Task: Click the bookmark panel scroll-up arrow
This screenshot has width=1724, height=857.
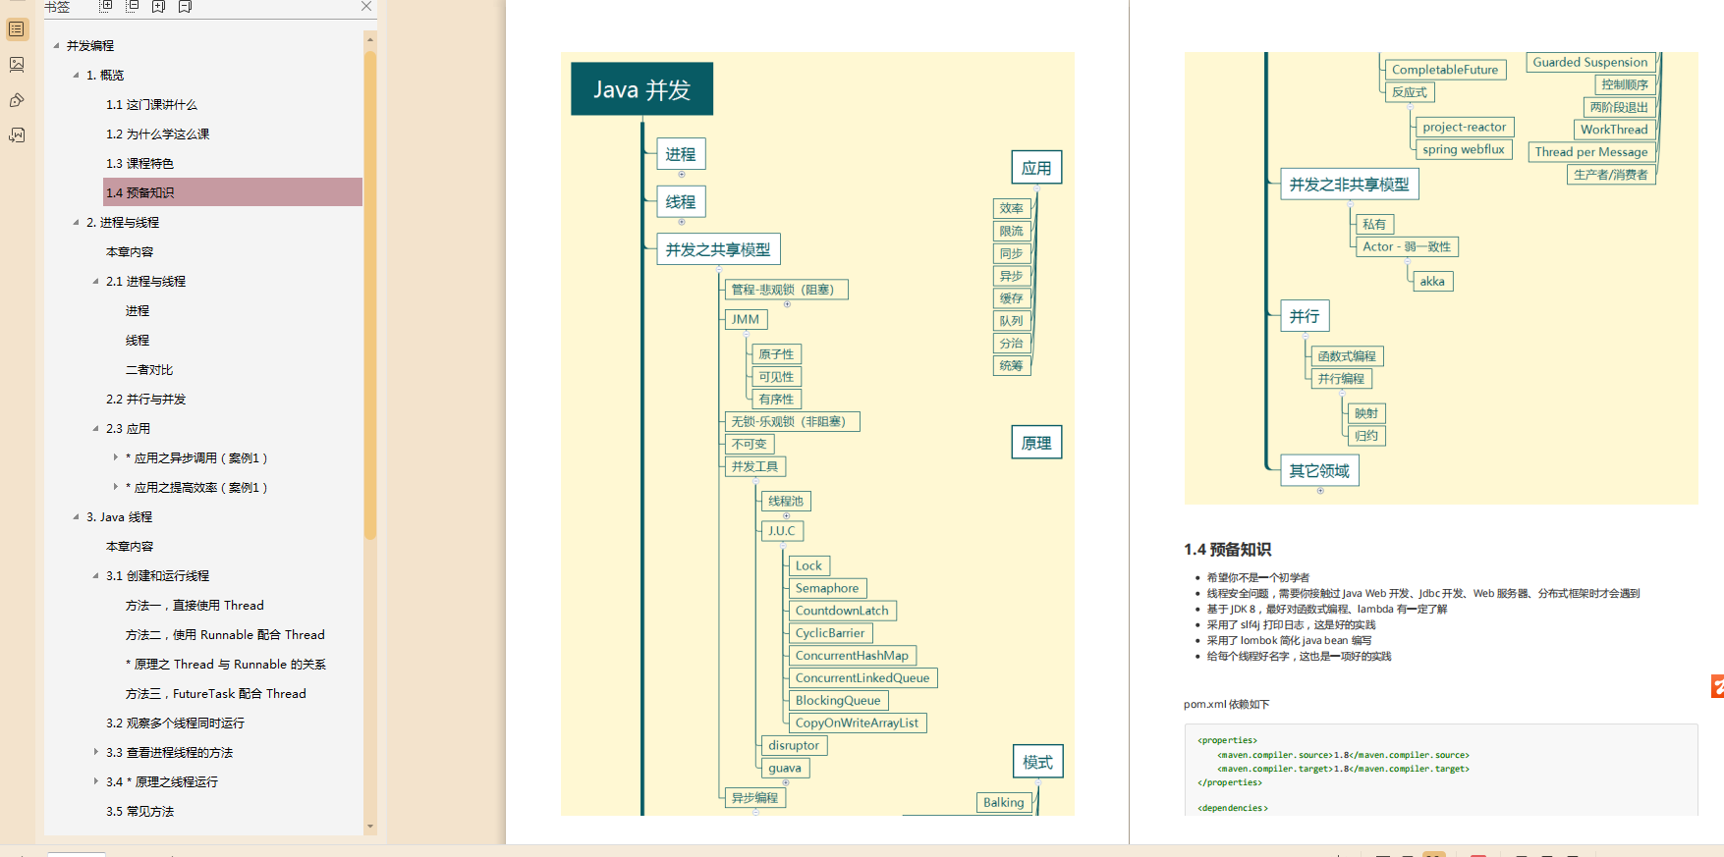Action: click(370, 40)
